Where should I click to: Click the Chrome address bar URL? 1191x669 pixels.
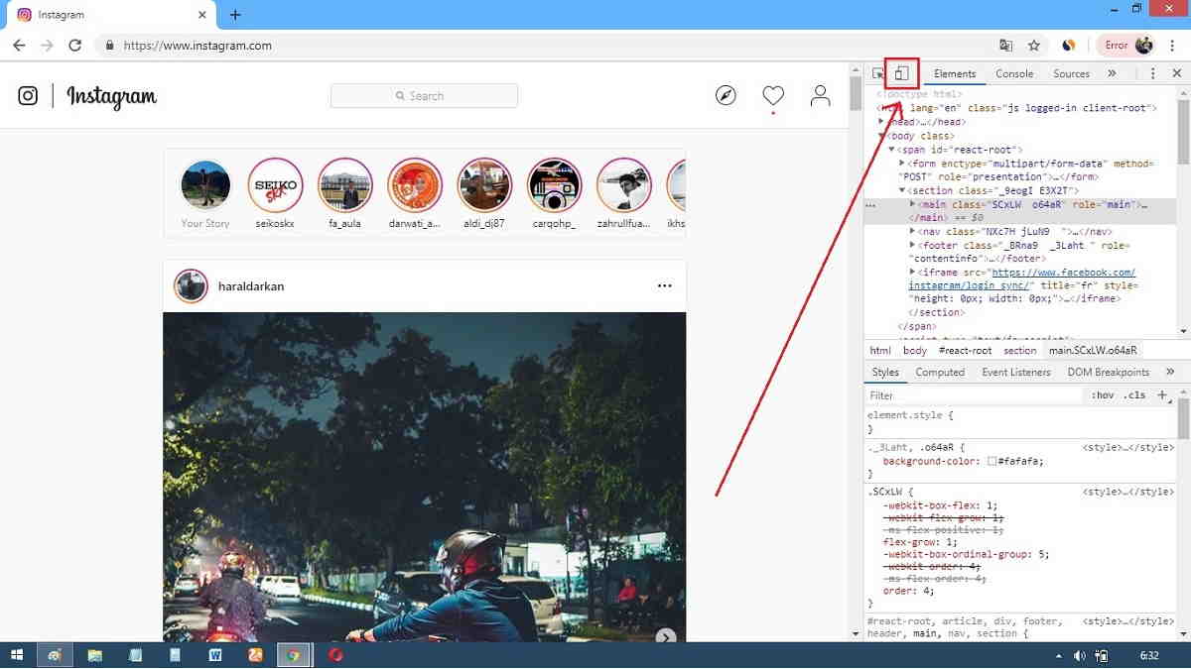coord(198,45)
